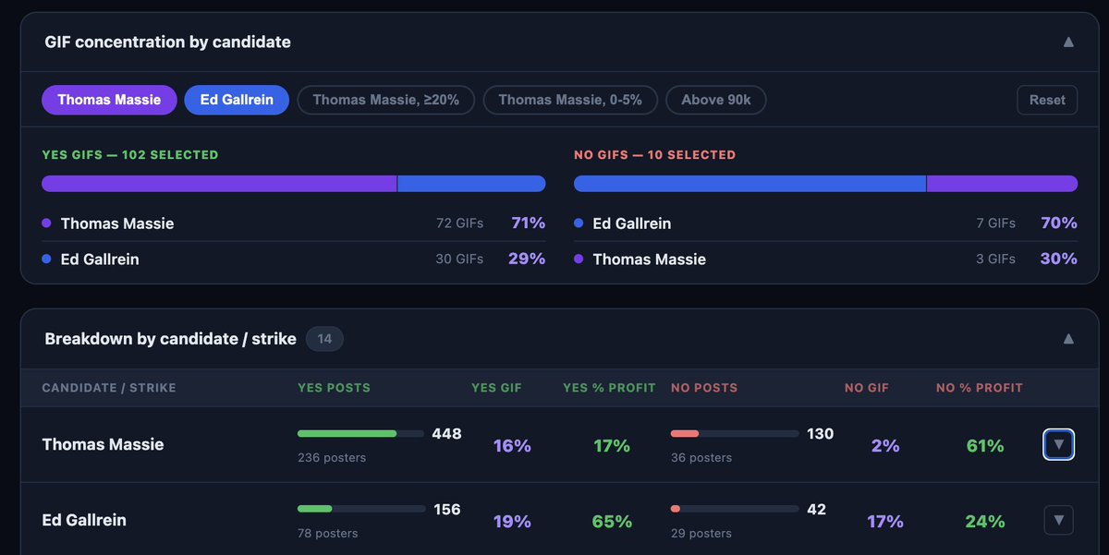The height and width of the screenshot is (555, 1109).
Task: Click the 30 GIFs count
Action: tap(459, 259)
